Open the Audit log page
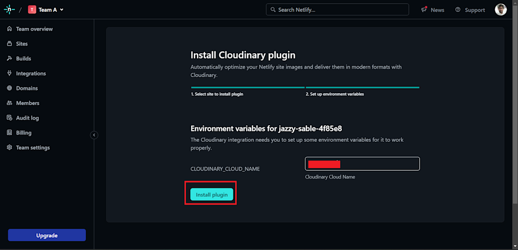518x250 pixels. [x=27, y=118]
